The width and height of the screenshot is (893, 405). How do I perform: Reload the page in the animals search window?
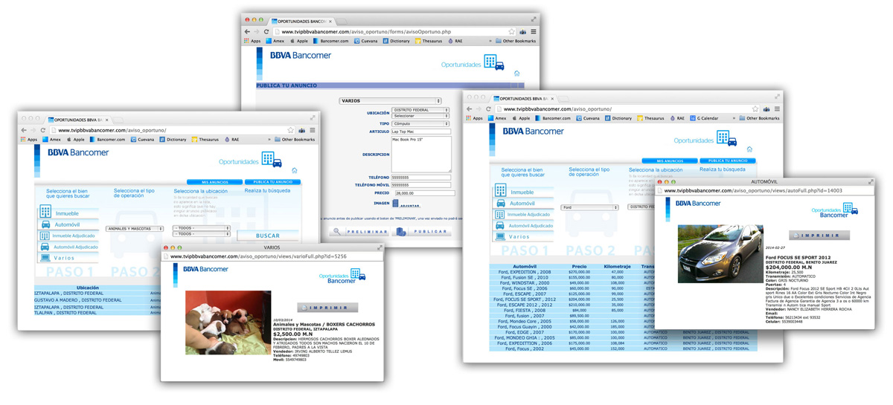point(42,130)
